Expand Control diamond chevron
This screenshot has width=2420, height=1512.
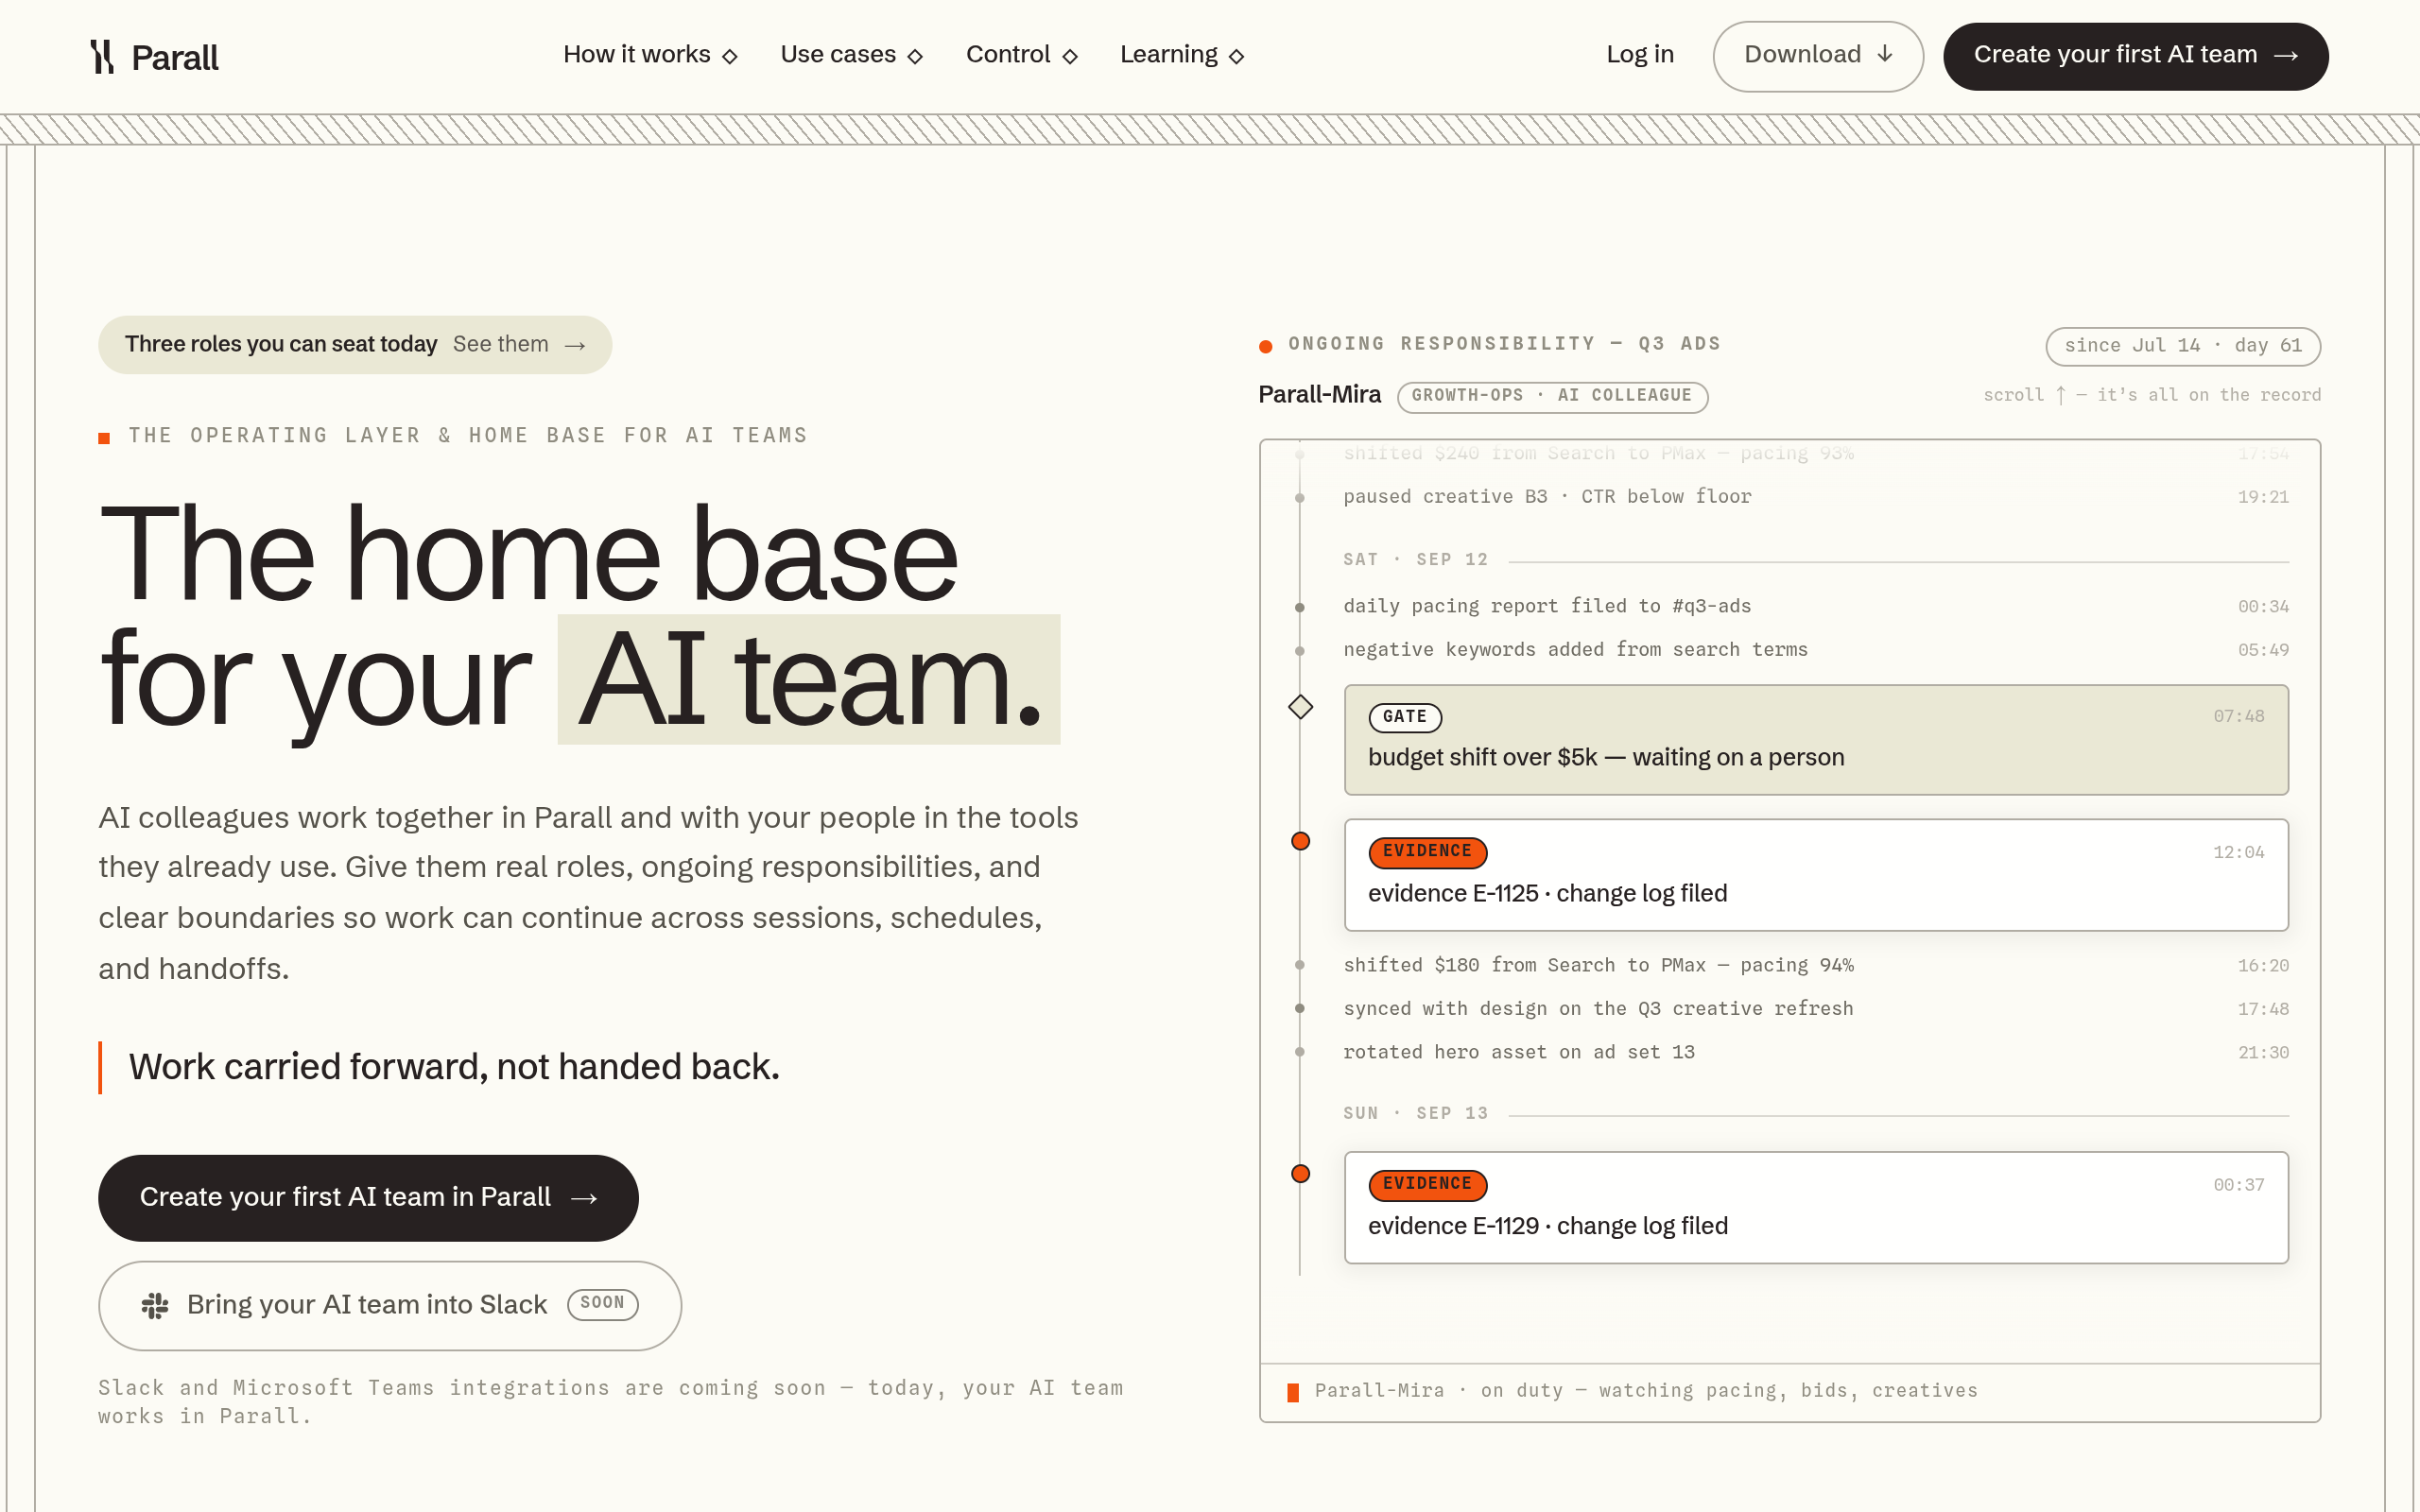1070,57
